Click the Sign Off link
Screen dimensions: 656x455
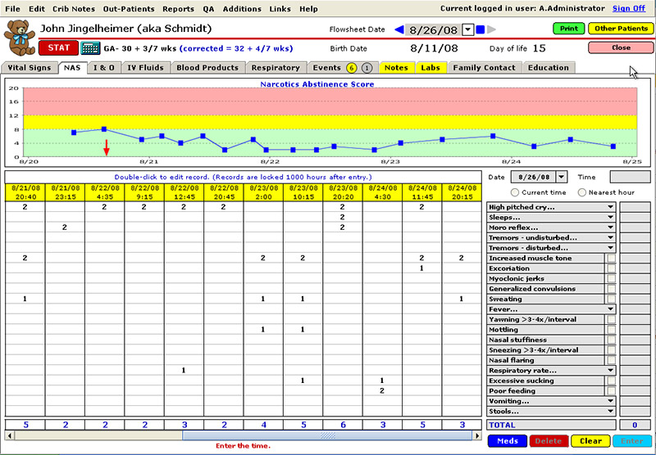pyautogui.click(x=629, y=8)
